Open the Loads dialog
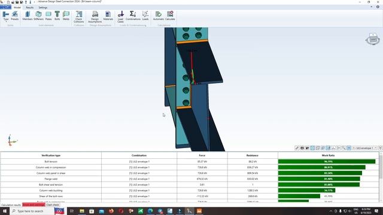This screenshot has width=383, height=215. click(x=145, y=16)
